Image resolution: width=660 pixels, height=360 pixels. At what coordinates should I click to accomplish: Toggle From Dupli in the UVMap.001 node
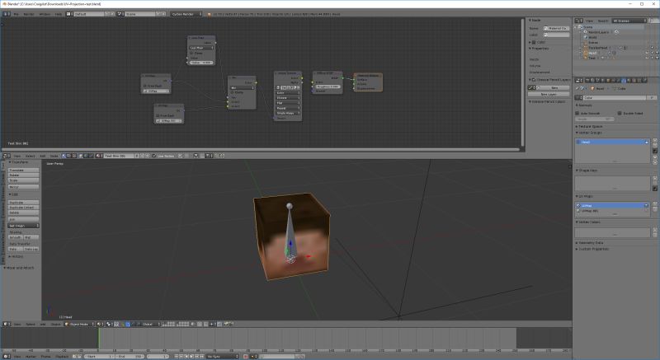point(158,115)
